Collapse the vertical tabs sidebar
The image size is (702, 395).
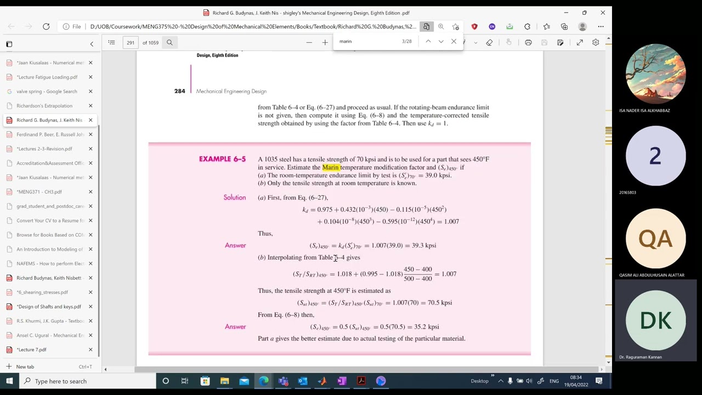(92, 44)
